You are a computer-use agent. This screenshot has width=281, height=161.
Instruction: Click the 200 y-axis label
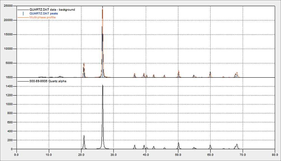tap(10, 140)
